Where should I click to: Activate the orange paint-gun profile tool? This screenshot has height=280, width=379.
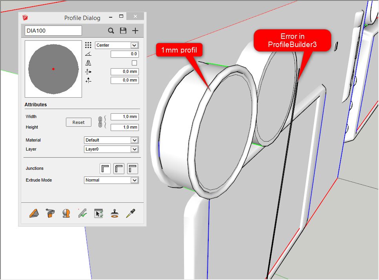point(50,213)
